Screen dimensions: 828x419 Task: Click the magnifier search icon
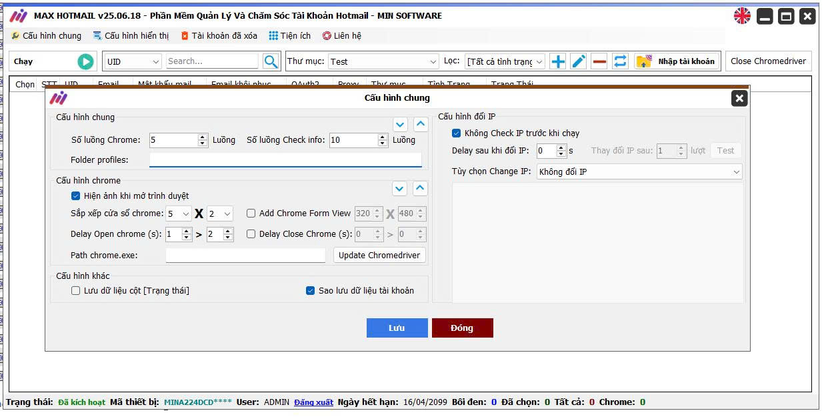[x=271, y=61]
